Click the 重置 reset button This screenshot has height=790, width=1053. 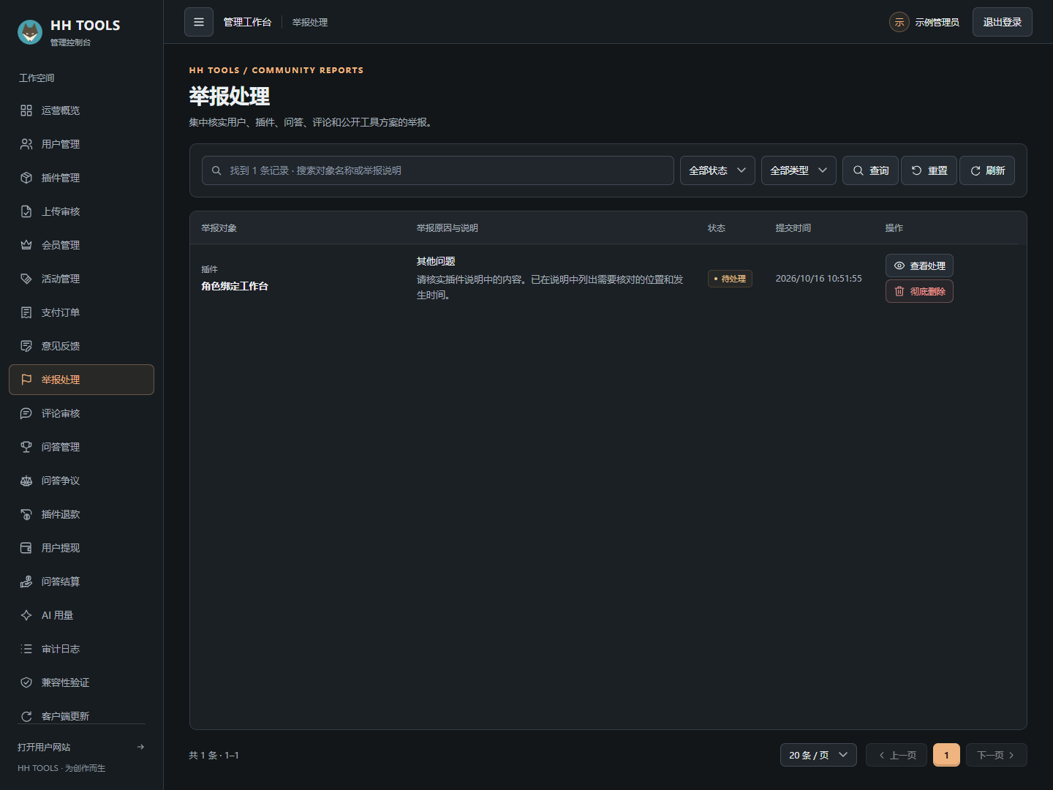pos(929,170)
